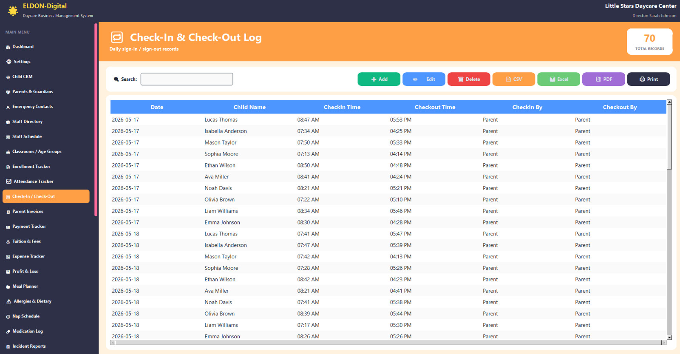This screenshot has width=680, height=354.
Task: Click the 08:50 AM checkin time cell
Action: 309,165
